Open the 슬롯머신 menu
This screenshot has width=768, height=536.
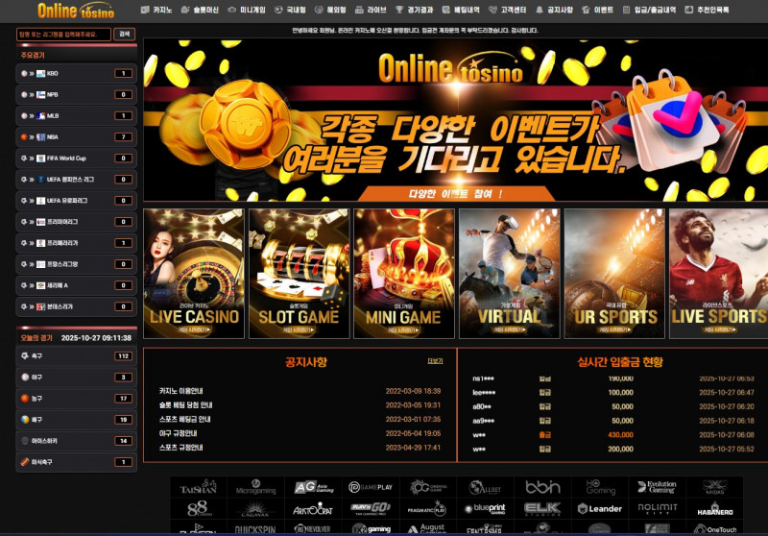(x=202, y=10)
